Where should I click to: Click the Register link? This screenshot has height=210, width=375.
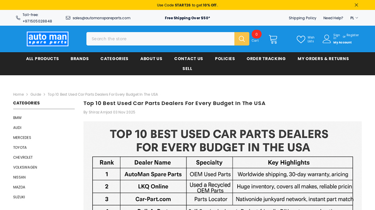click(x=352, y=35)
